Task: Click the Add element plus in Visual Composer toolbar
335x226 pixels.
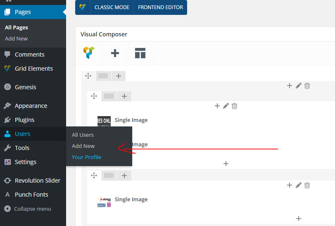Action: [x=115, y=53]
